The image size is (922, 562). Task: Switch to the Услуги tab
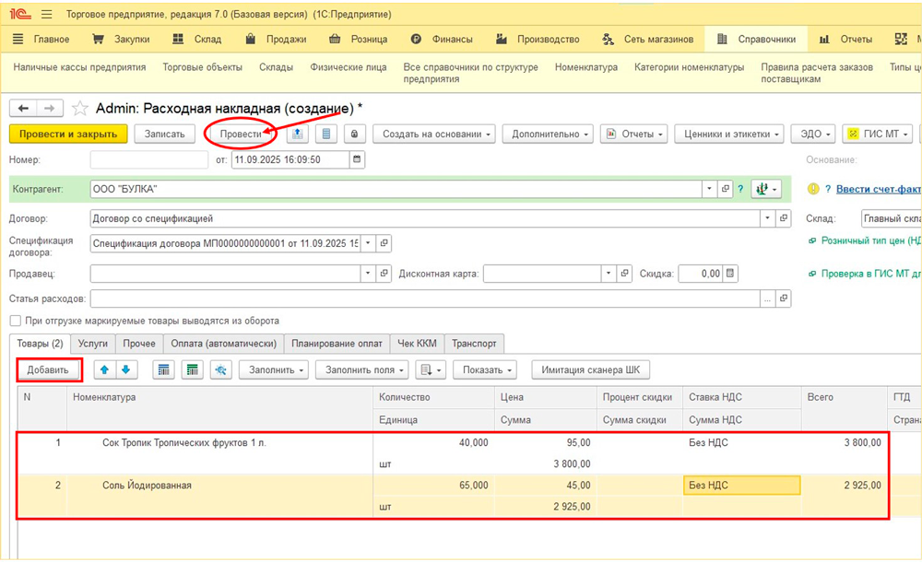click(x=92, y=344)
